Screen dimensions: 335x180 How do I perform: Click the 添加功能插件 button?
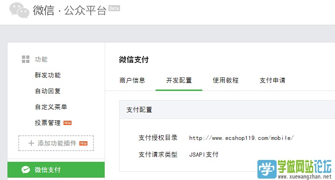(x=56, y=143)
